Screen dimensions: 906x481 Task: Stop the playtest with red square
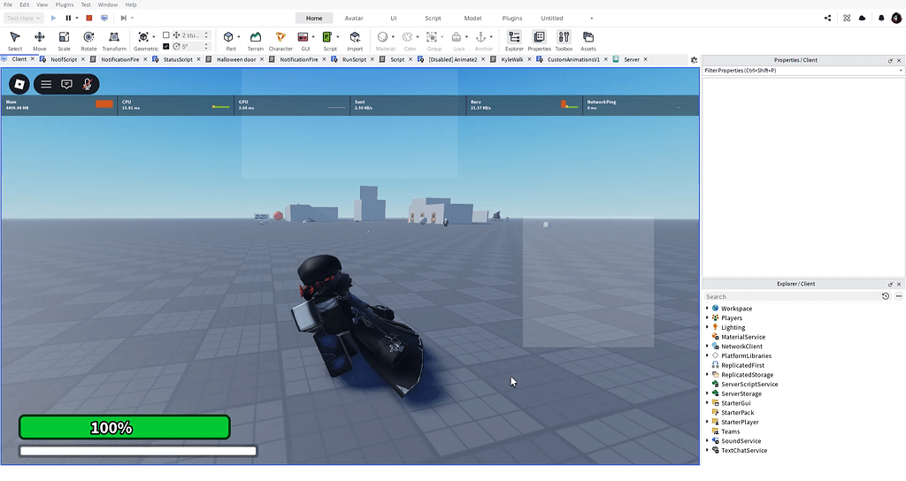coord(89,18)
